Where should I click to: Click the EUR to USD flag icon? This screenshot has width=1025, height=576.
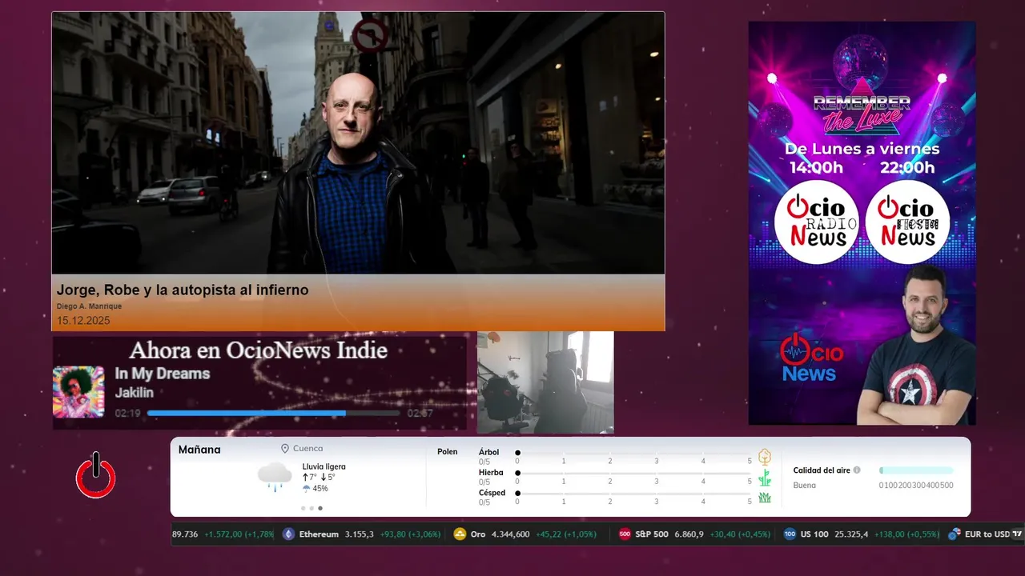pyautogui.click(x=954, y=534)
